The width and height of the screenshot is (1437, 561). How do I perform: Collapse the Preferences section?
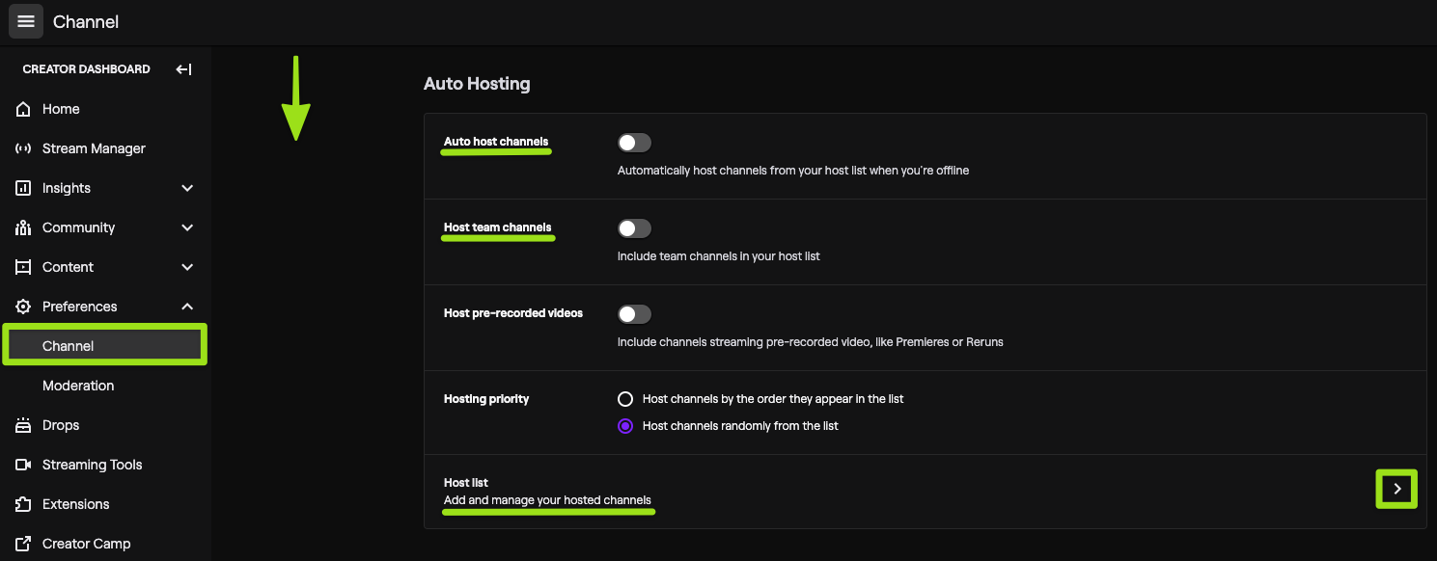(186, 306)
